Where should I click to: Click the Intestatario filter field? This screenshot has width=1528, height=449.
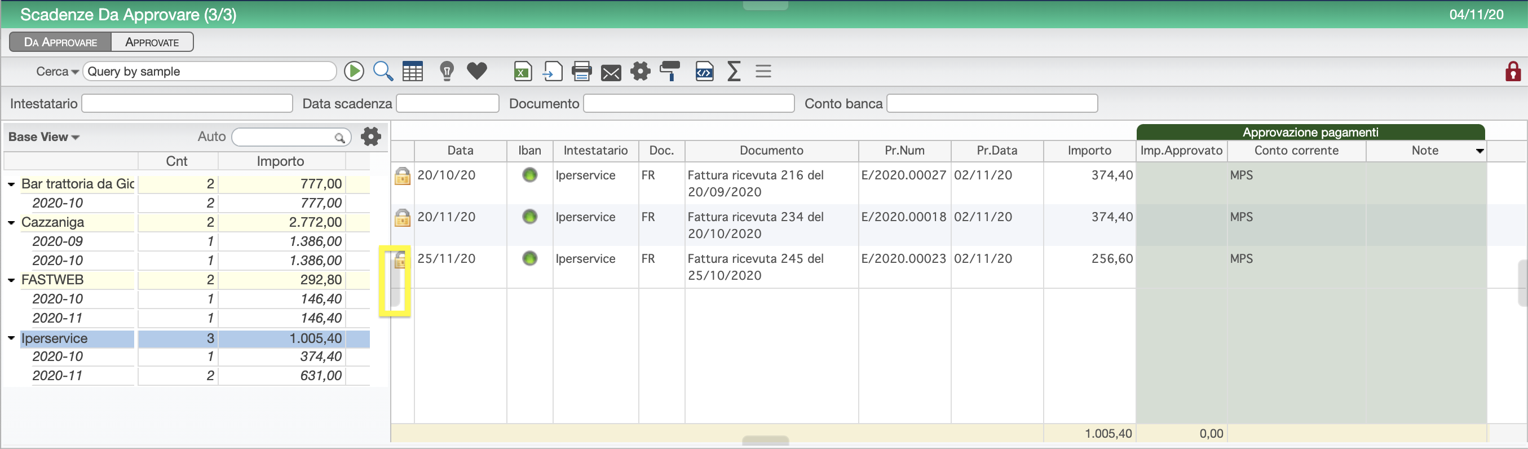click(x=187, y=103)
